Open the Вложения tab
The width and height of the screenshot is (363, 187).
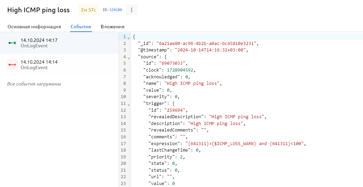point(112,27)
